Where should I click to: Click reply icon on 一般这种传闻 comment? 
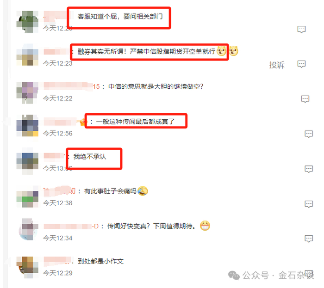point(309,134)
